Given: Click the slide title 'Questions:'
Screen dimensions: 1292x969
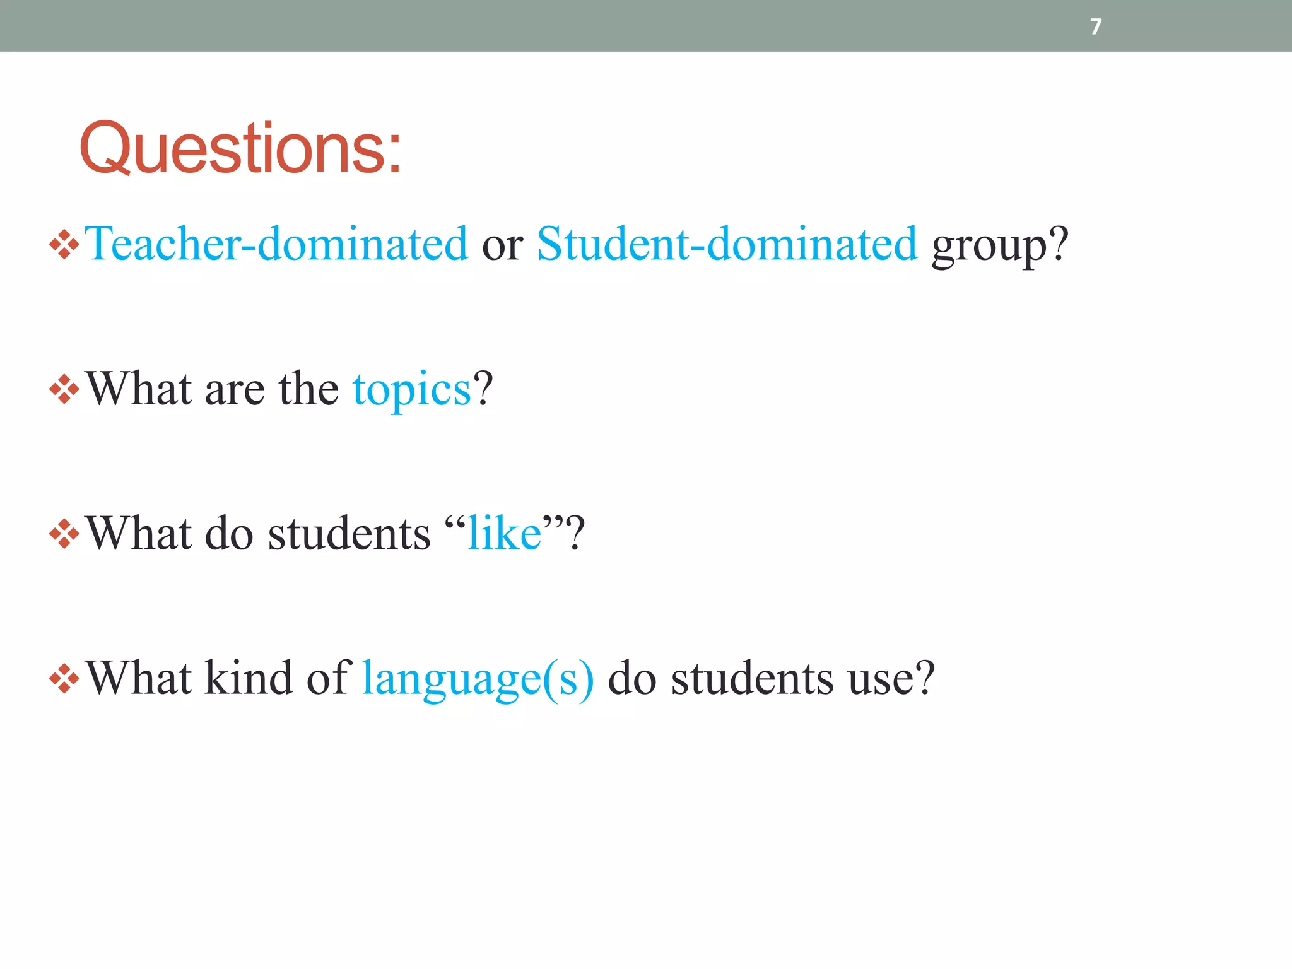Looking at the screenshot, I should tap(240, 148).
